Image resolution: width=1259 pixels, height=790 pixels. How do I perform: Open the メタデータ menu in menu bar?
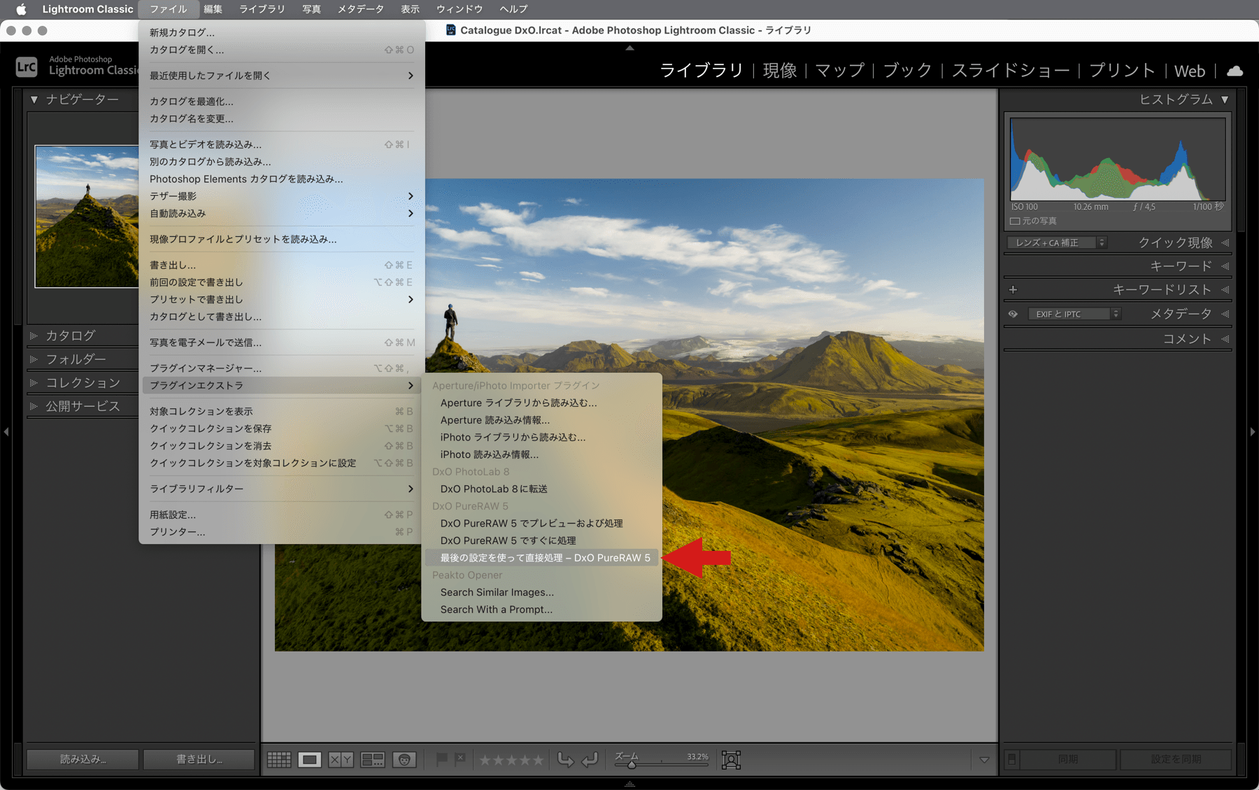pyautogui.click(x=361, y=9)
